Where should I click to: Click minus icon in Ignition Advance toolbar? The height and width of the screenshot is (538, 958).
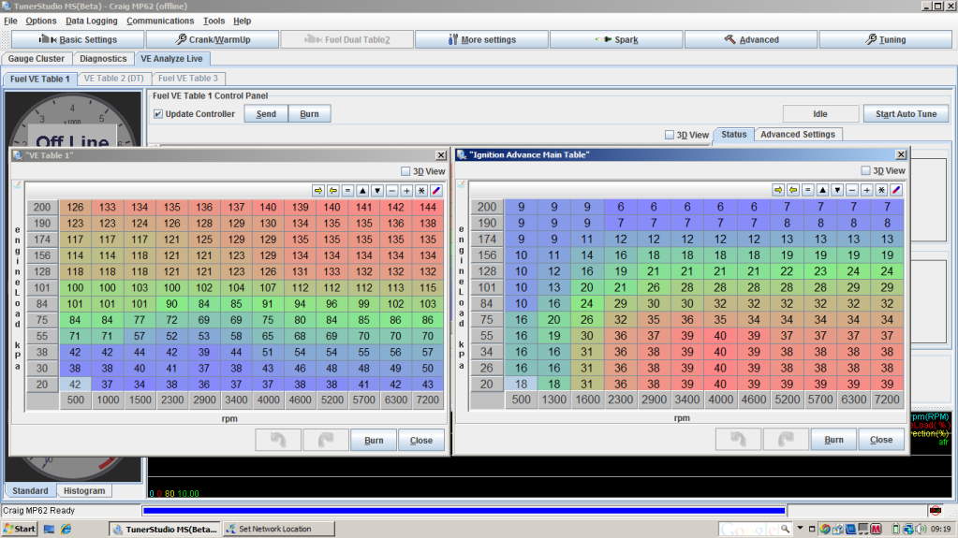pyautogui.click(x=851, y=190)
